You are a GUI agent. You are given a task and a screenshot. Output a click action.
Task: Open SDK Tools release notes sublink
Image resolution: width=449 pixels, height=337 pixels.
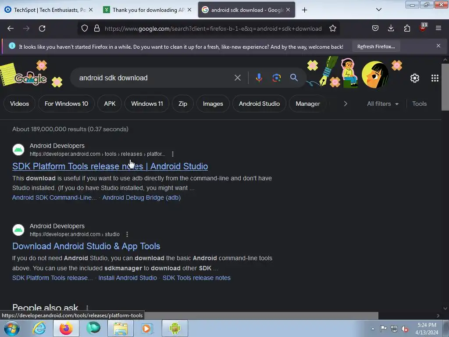[x=196, y=278]
